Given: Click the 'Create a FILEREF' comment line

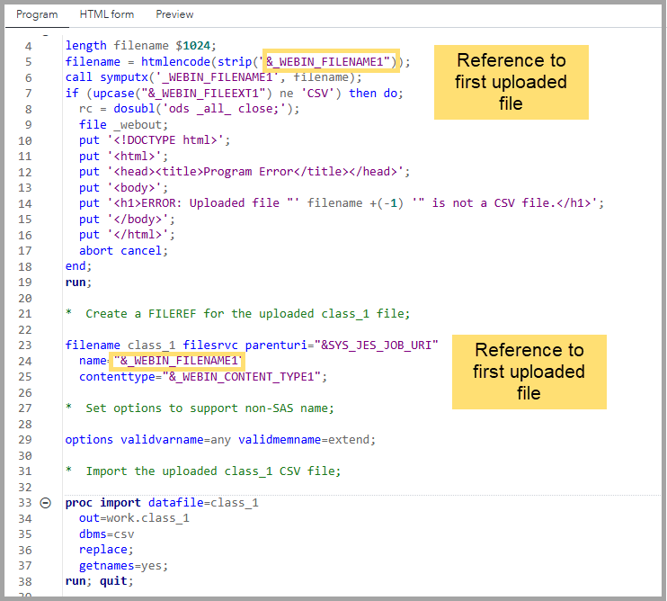Looking at the screenshot, I should point(247,314).
